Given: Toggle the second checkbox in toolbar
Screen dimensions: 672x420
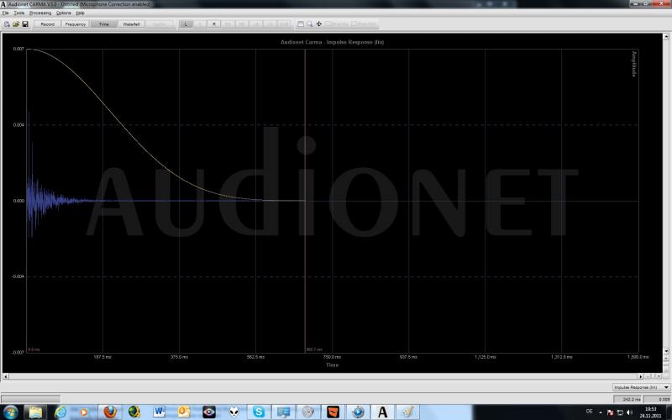Looking at the screenshot, I should click(x=354, y=24).
